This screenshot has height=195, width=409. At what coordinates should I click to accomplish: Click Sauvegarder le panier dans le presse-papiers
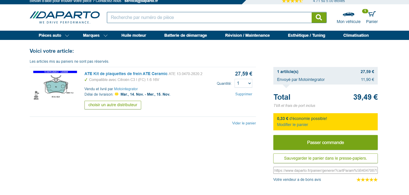pyautogui.click(x=326, y=158)
